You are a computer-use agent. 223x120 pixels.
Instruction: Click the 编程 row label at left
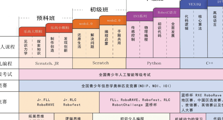(x=6, y=64)
